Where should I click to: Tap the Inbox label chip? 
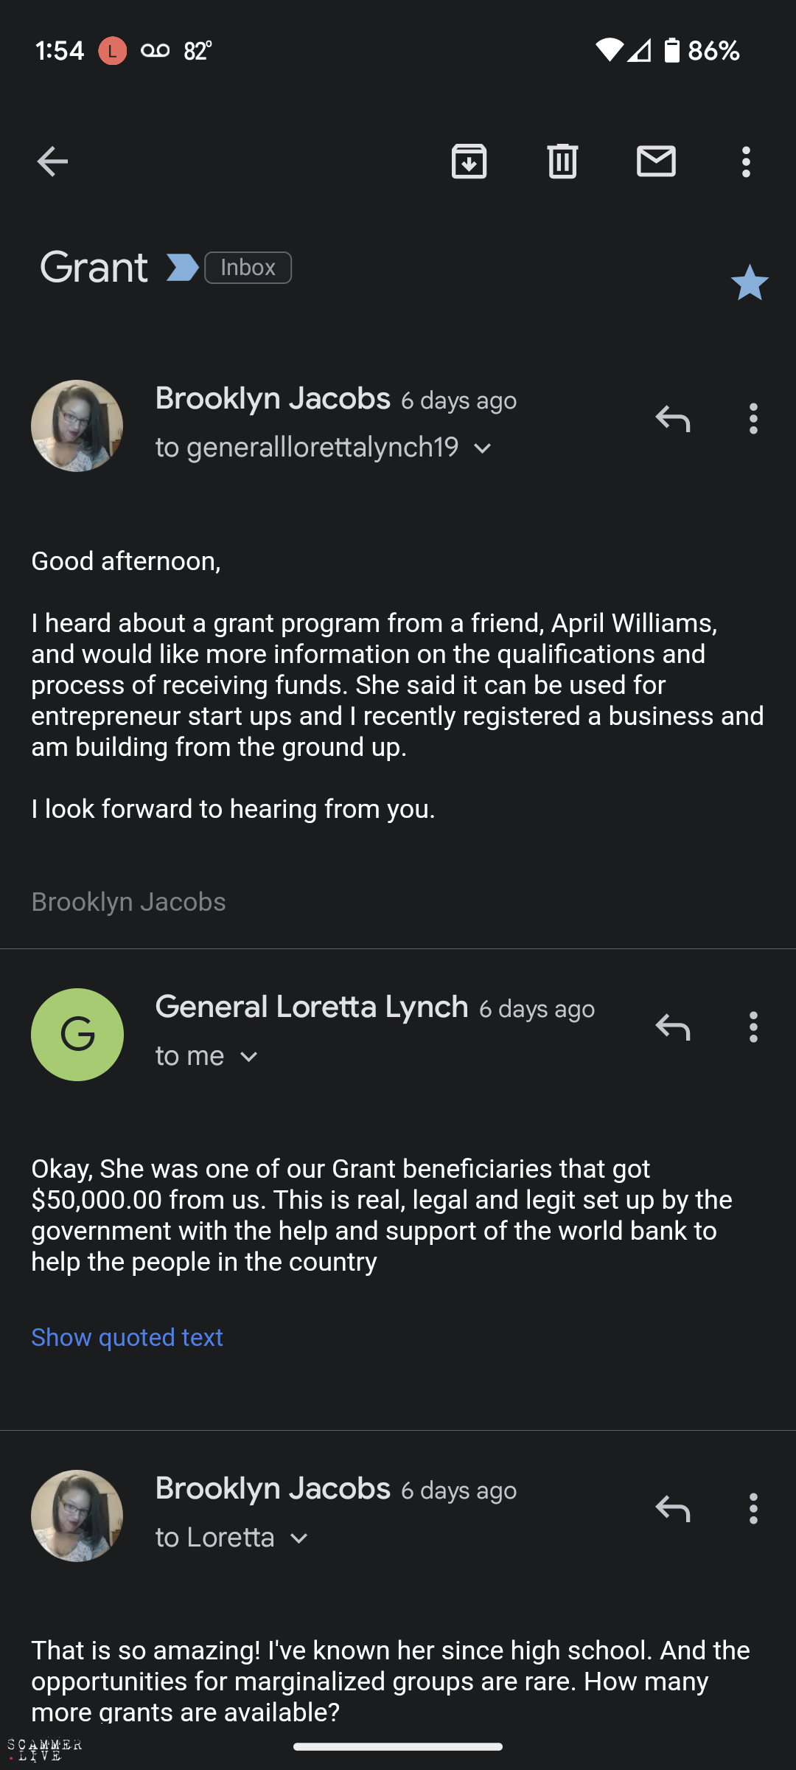click(248, 268)
